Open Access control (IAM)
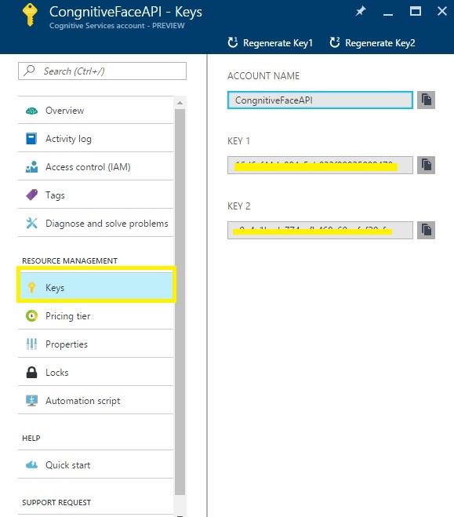 (x=96, y=167)
